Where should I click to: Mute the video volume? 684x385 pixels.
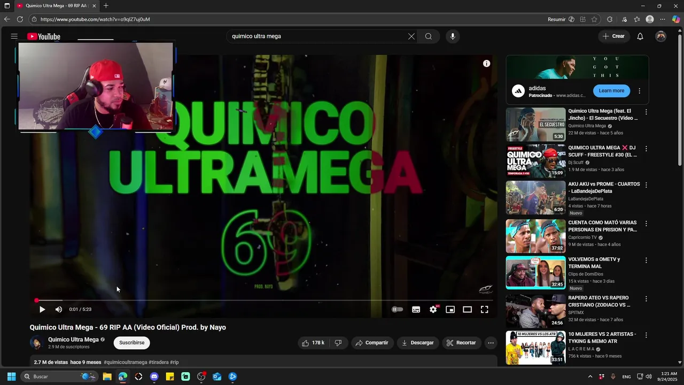click(59, 309)
